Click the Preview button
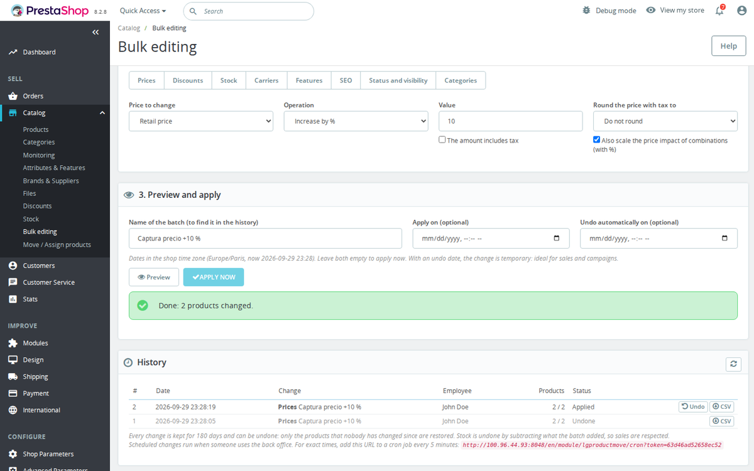Viewport: 754px width, 471px height. 154,277
